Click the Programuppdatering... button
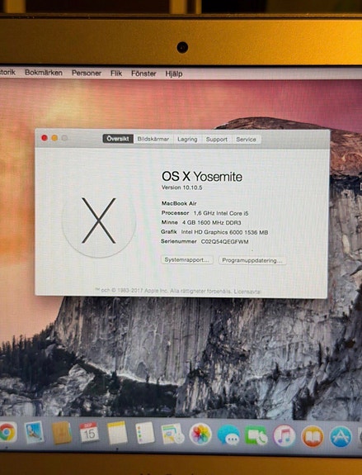Image resolution: width=362 pixels, height=475 pixels. 252,260
